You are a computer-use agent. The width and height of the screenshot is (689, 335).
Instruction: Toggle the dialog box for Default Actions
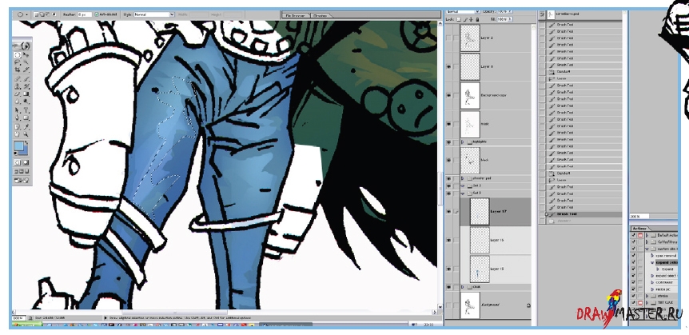pos(640,235)
